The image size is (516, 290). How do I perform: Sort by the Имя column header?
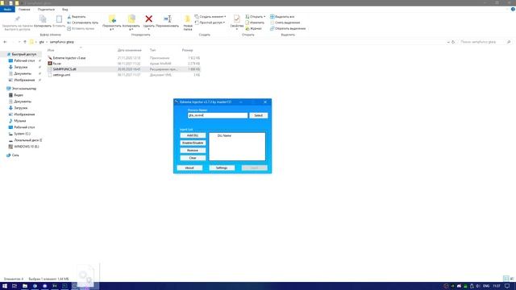(51, 50)
